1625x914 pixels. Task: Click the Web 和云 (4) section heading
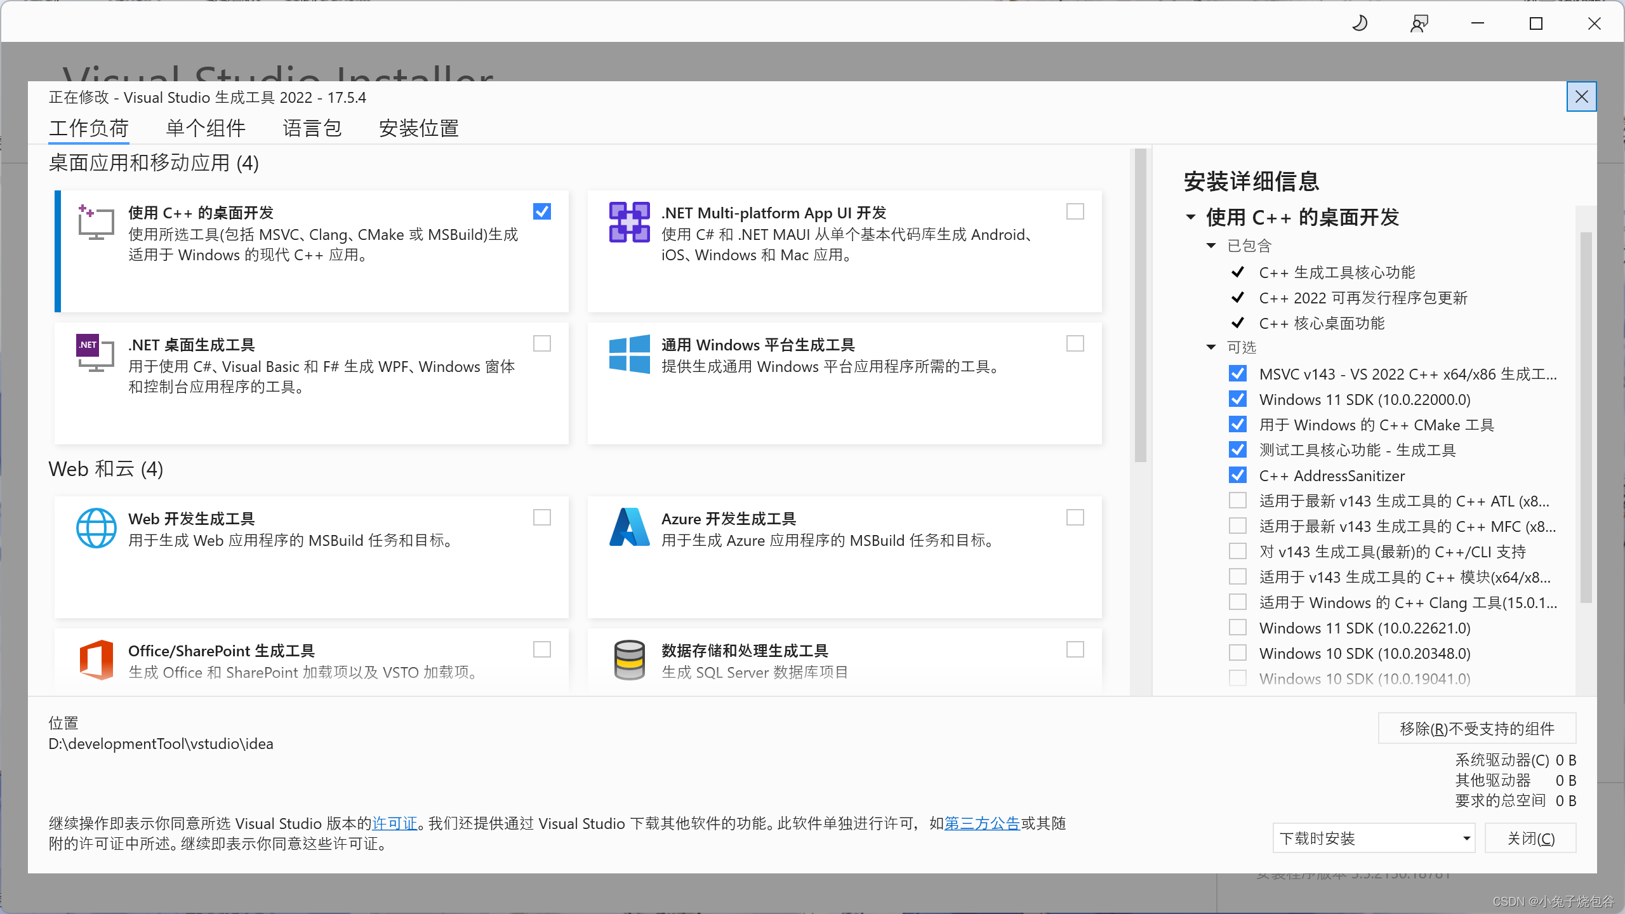click(x=106, y=469)
